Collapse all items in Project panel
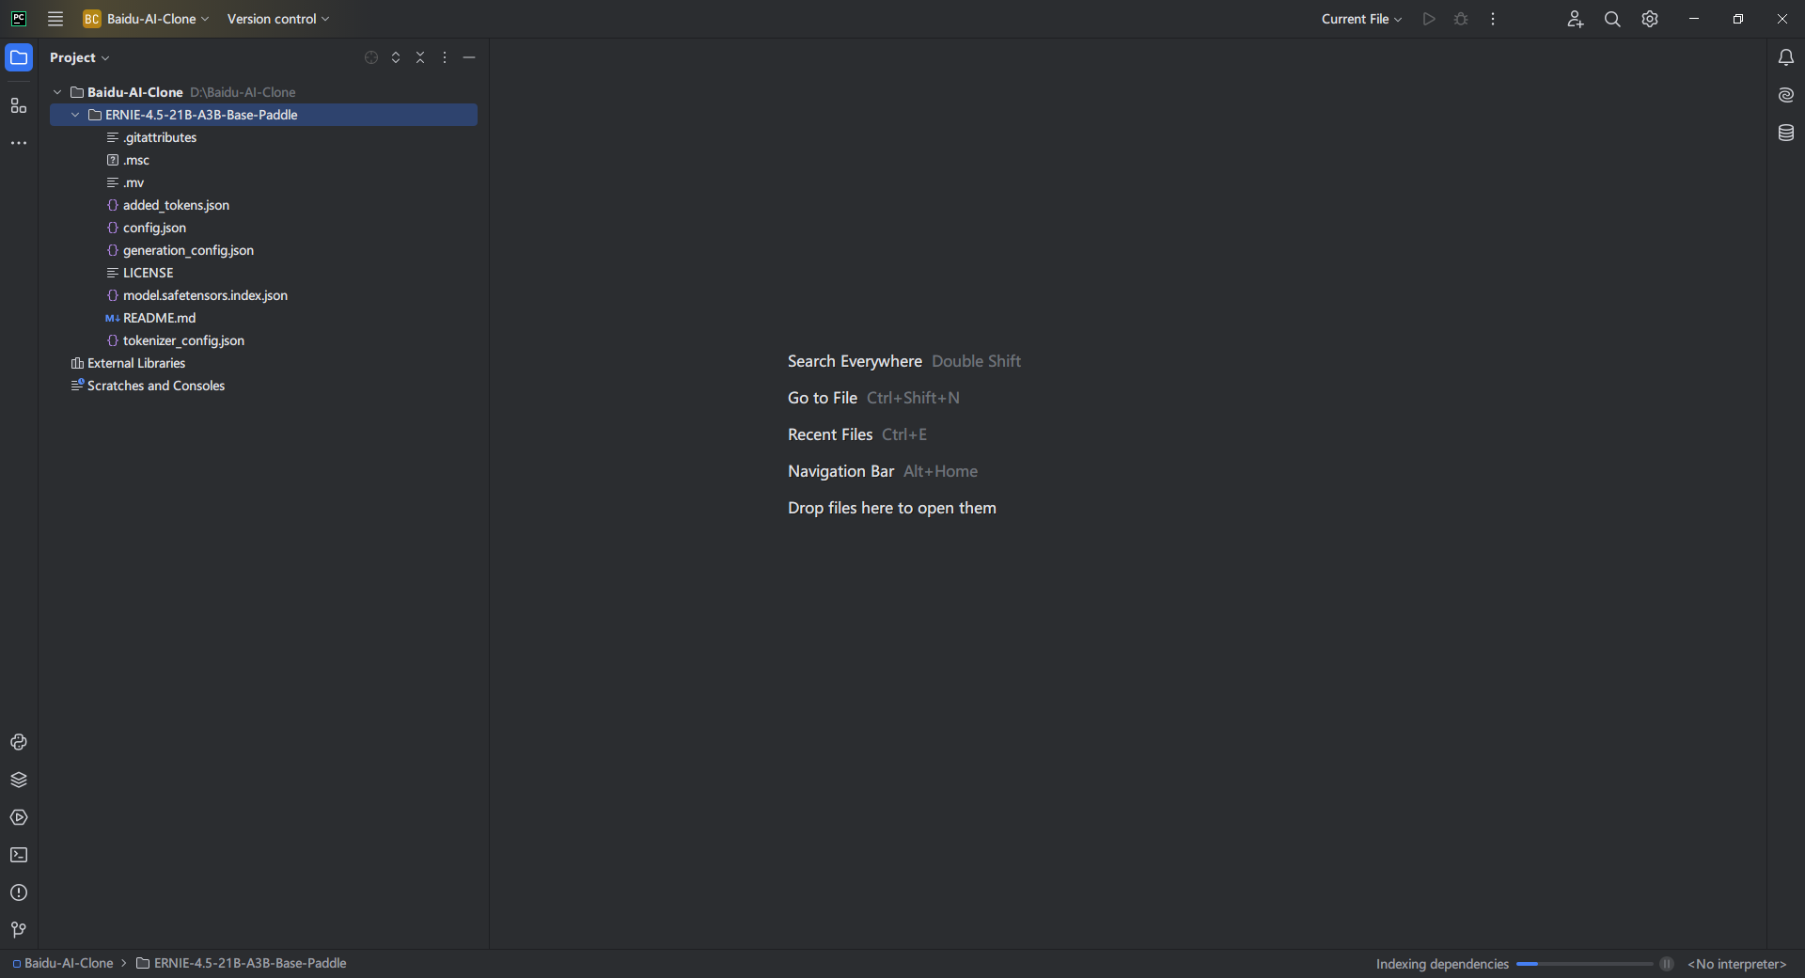 [420, 57]
